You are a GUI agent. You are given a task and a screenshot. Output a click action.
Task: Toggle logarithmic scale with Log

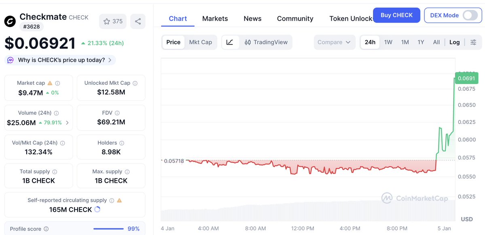pyautogui.click(x=454, y=42)
